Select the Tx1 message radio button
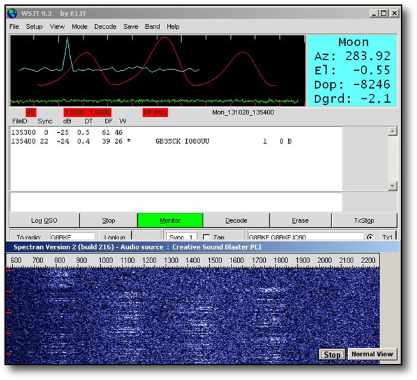The height and width of the screenshot is (380, 417). (370, 237)
